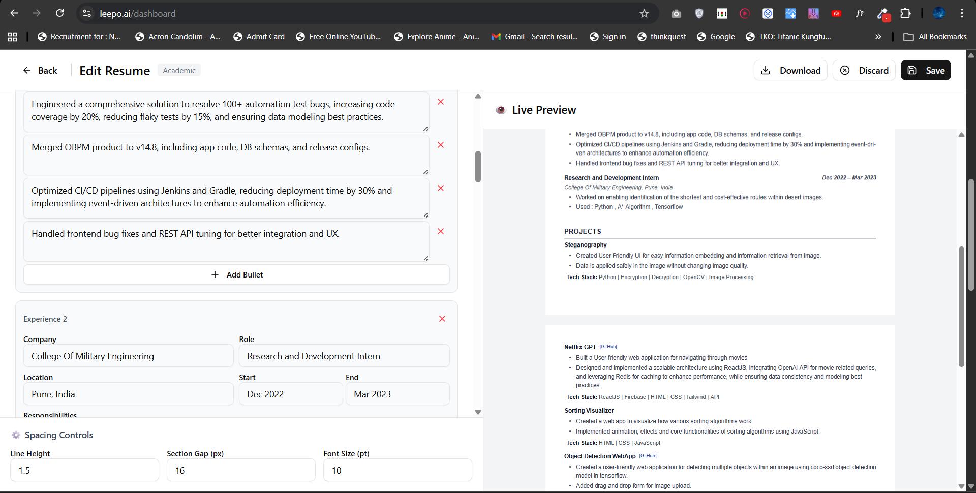The height and width of the screenshot is (493, 976).
Task: Bookmark this page using the star icon
Action: (x=644, y=13)
